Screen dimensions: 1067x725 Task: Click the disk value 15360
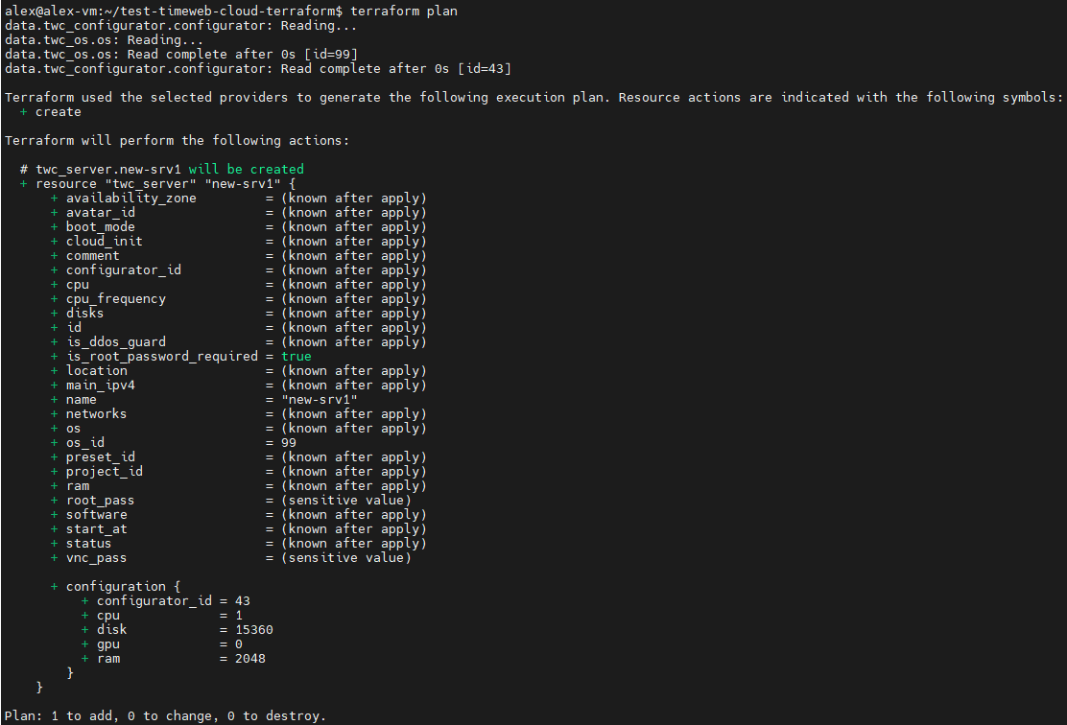click(x=253, y=629)
